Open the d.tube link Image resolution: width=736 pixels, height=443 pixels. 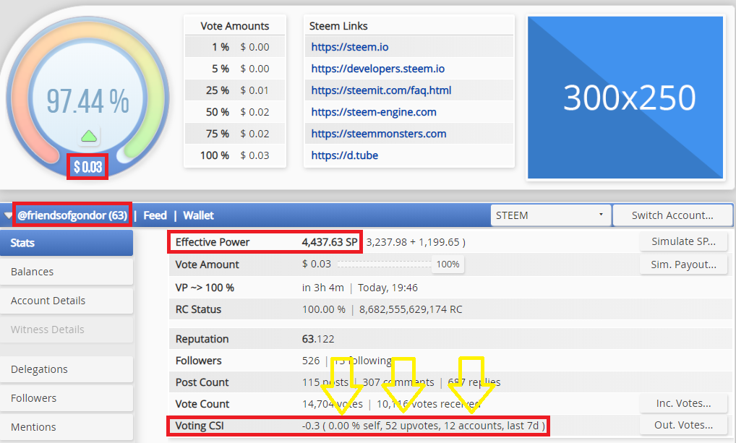[345, 155]
